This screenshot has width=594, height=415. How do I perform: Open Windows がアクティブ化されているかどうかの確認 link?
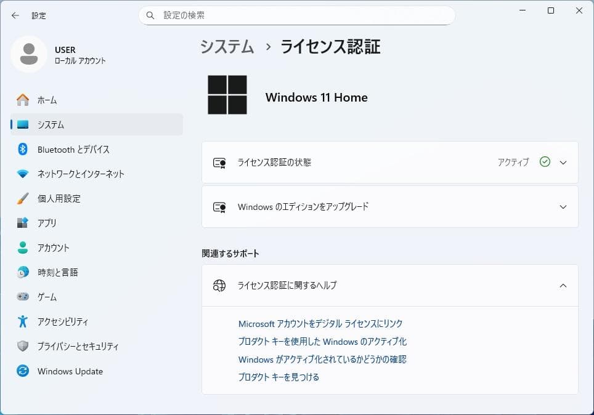coord(322,359)
